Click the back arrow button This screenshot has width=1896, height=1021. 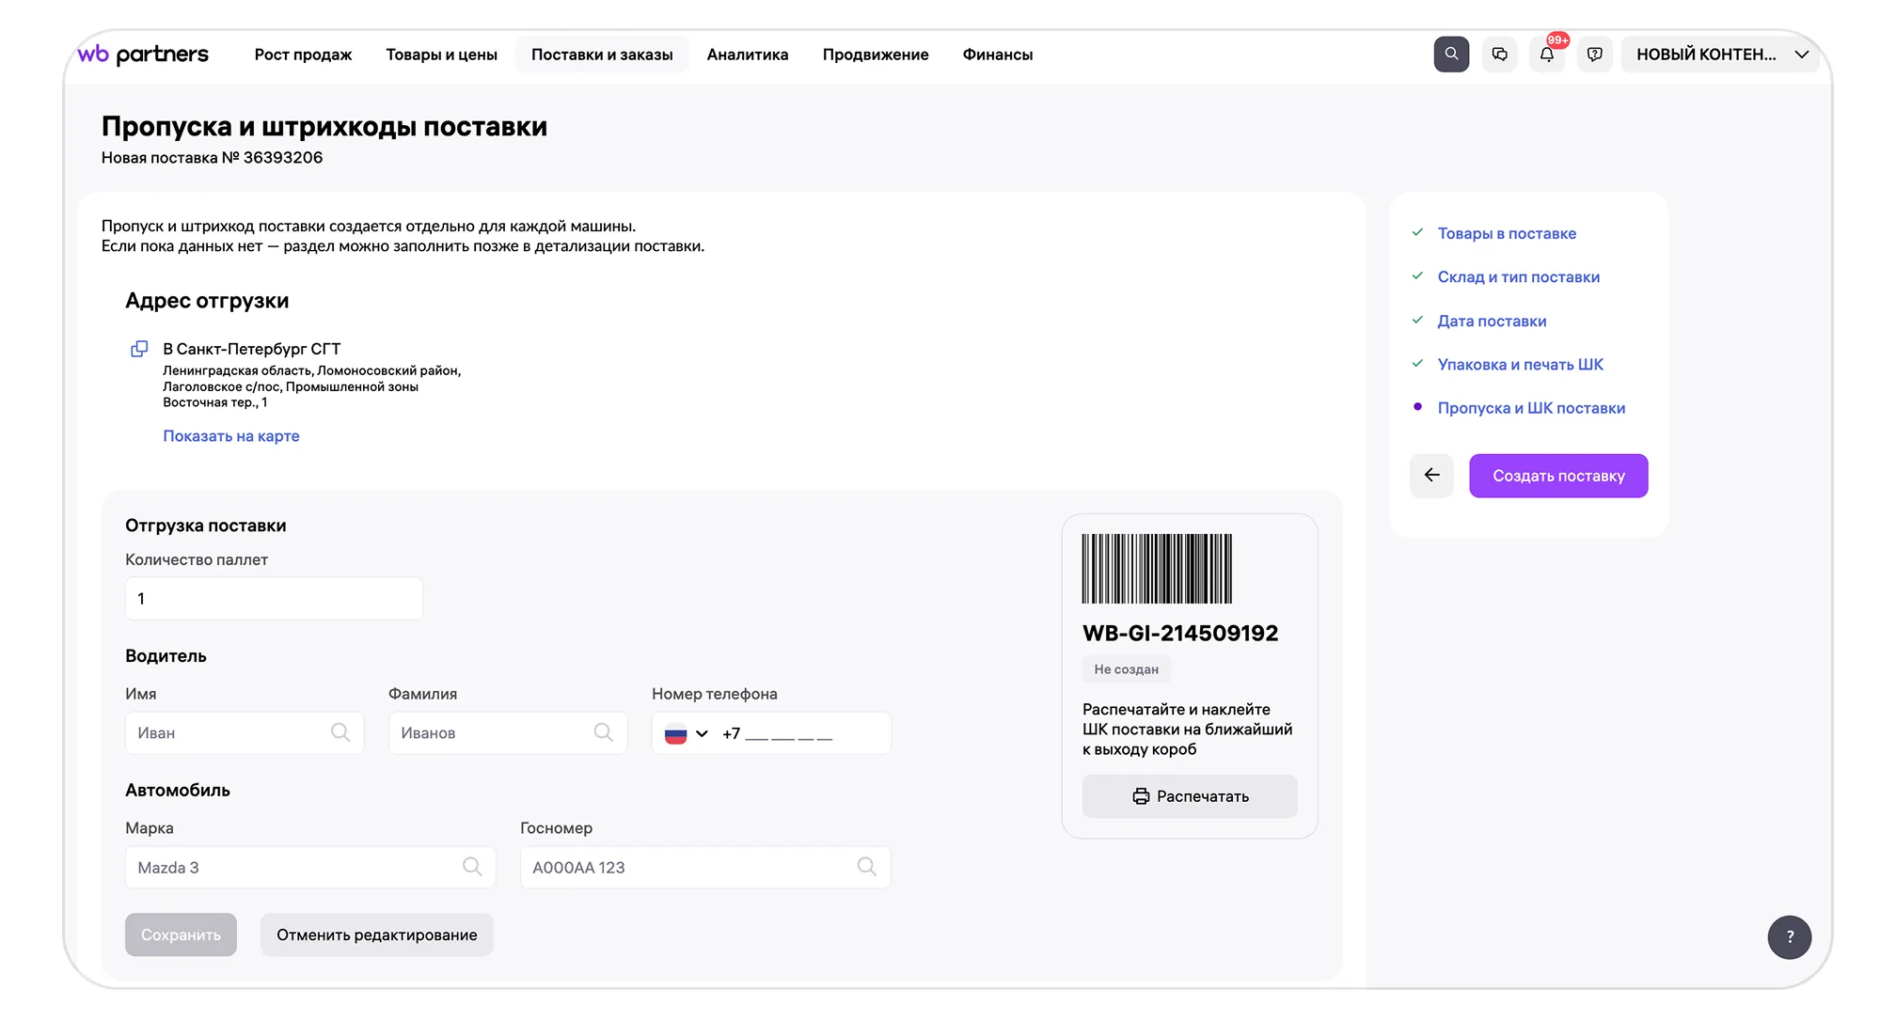coord(1431,476)
